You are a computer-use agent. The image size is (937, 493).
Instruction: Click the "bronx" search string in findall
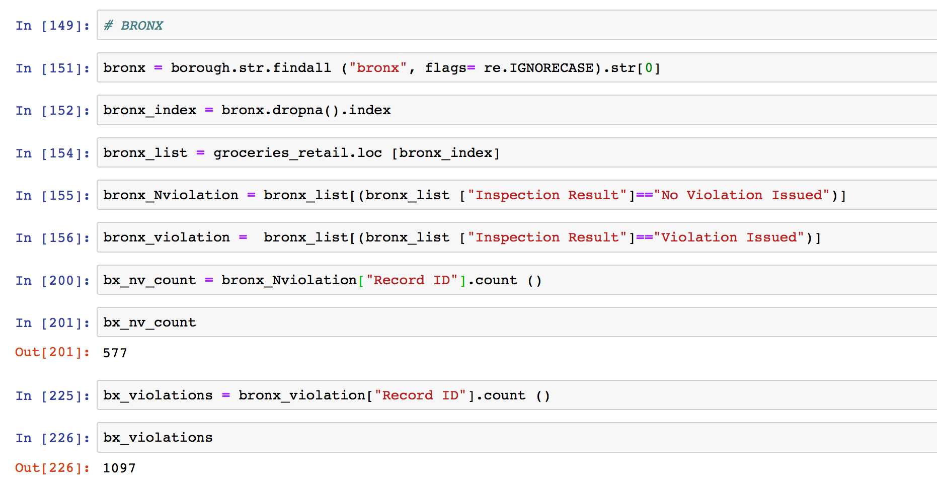pos(378,67)
